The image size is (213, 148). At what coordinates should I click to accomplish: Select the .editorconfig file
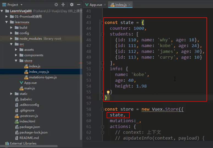(x=29, y=105)
